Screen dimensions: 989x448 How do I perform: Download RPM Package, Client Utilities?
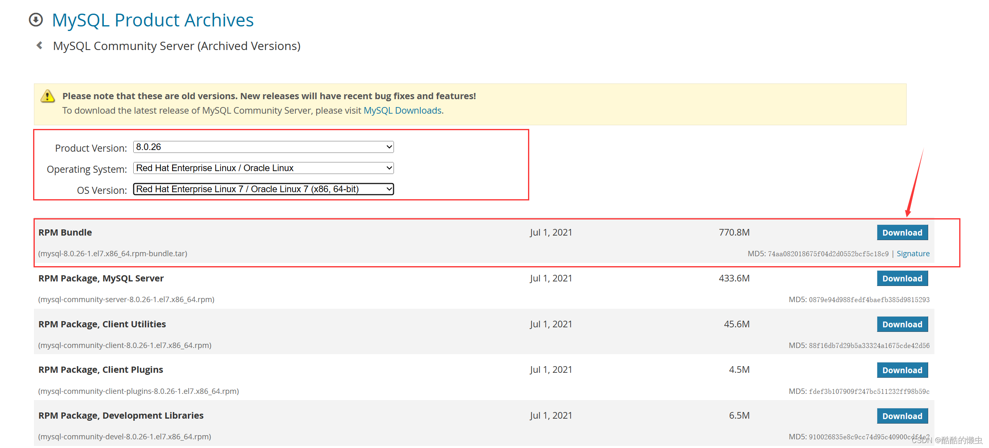(x=902, y=324)
